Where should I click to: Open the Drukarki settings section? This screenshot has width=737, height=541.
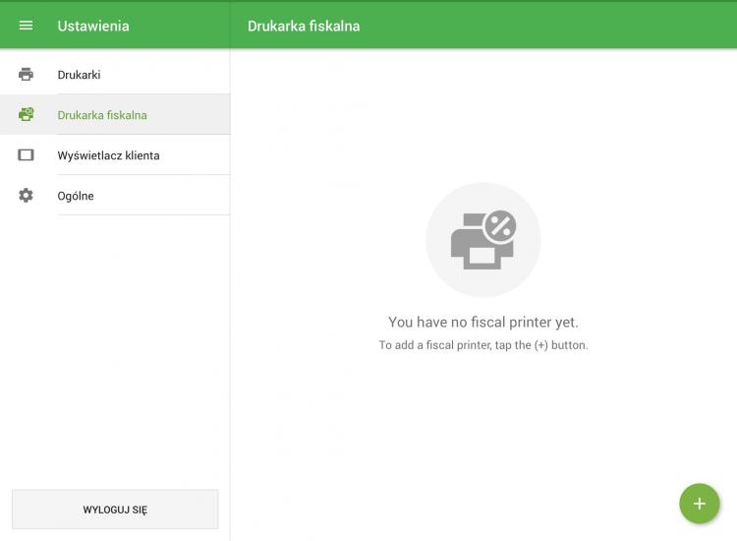(x=79, y=75)
